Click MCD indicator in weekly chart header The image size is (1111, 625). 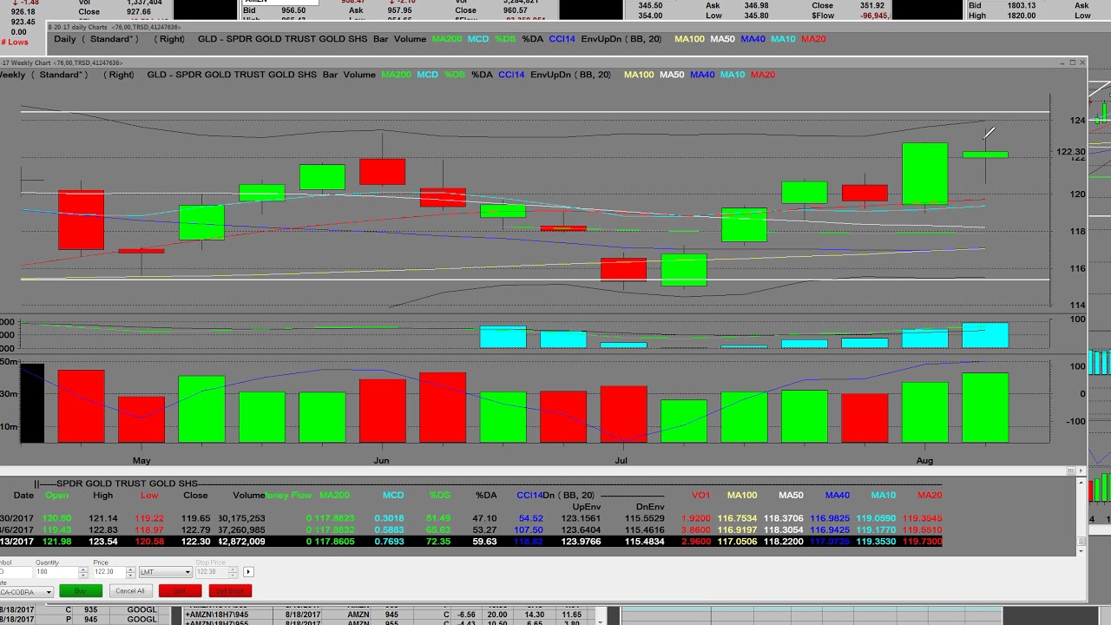pos(427,75)
